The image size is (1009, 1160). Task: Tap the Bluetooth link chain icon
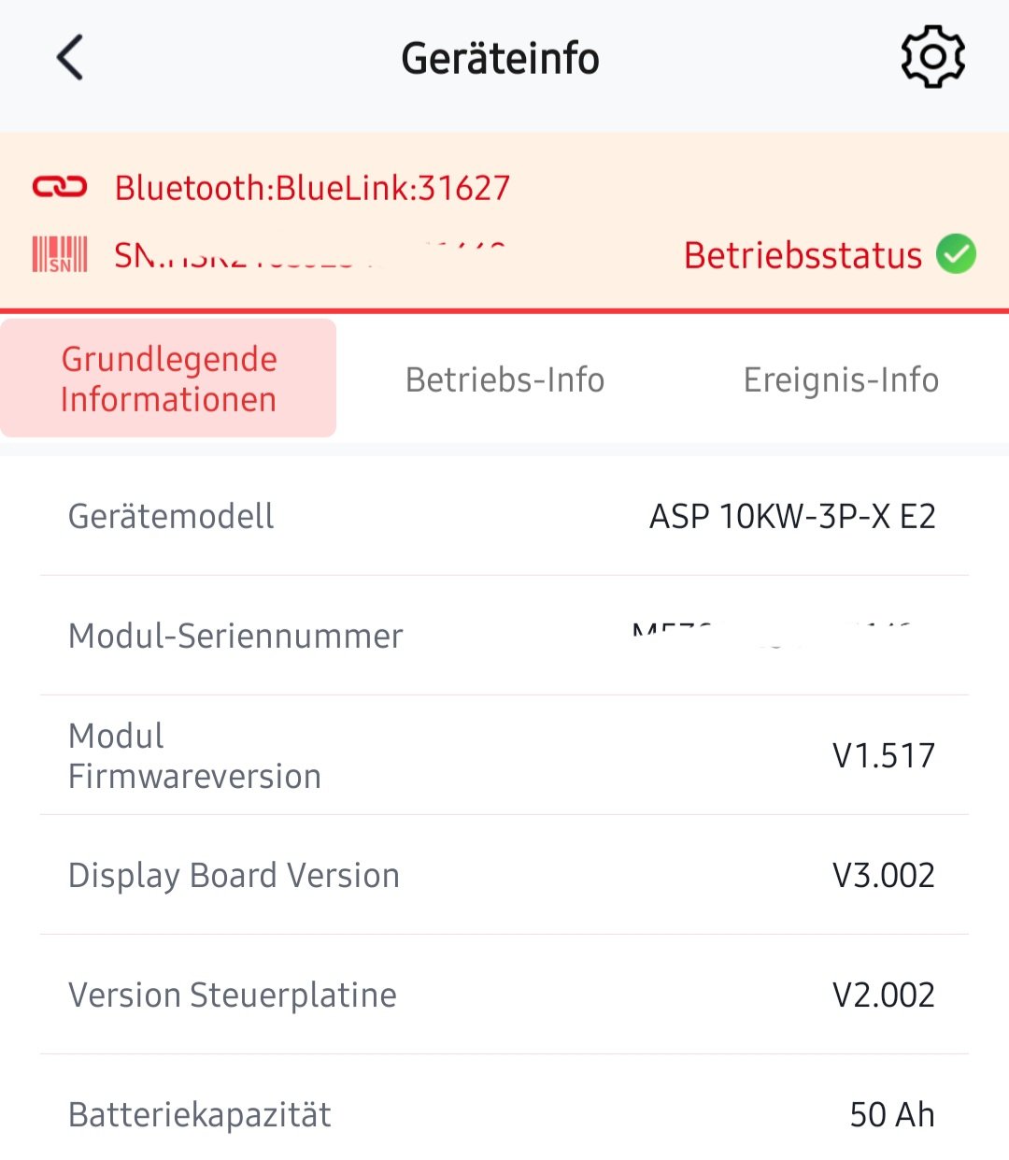click(60, 187)
